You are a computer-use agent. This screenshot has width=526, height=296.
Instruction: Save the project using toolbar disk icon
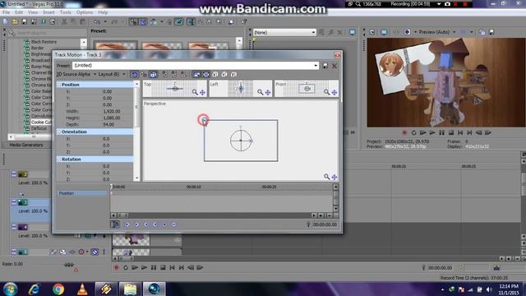click(24, 22)
